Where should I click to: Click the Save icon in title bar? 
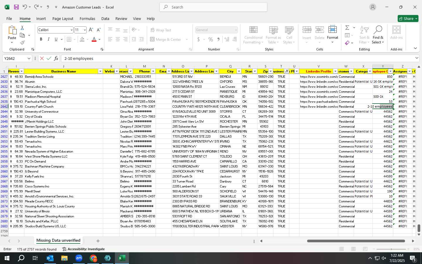16,7
